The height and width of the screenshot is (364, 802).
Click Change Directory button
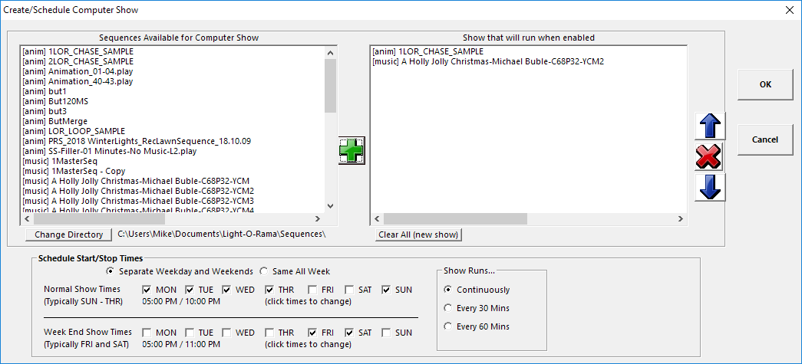tap(68, 234)
